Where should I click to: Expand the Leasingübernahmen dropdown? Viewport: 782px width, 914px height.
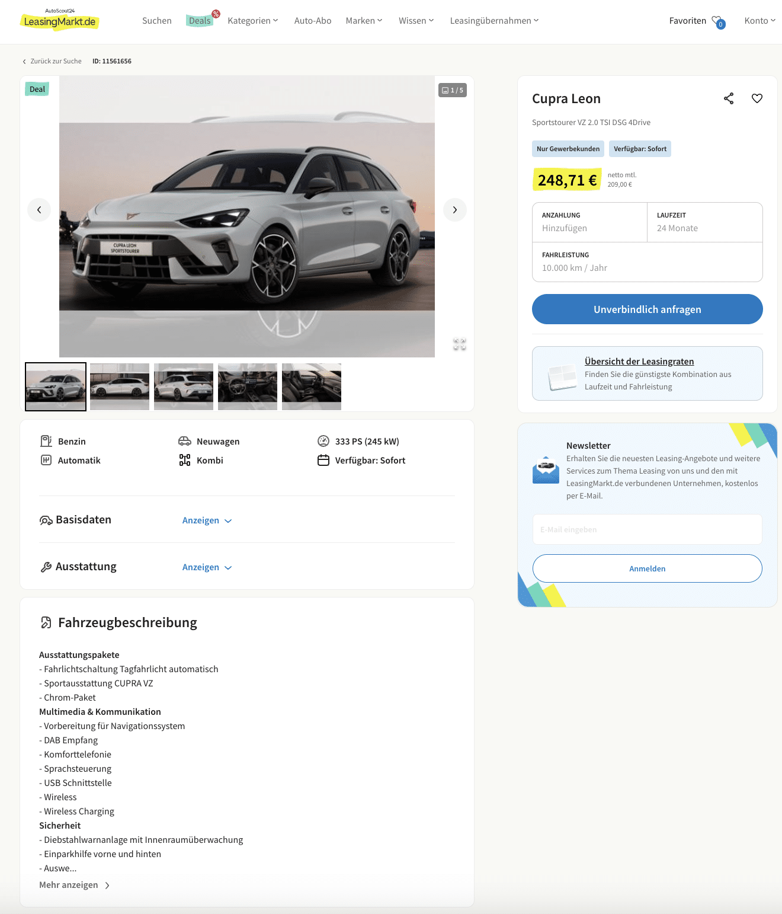point(494,21)
